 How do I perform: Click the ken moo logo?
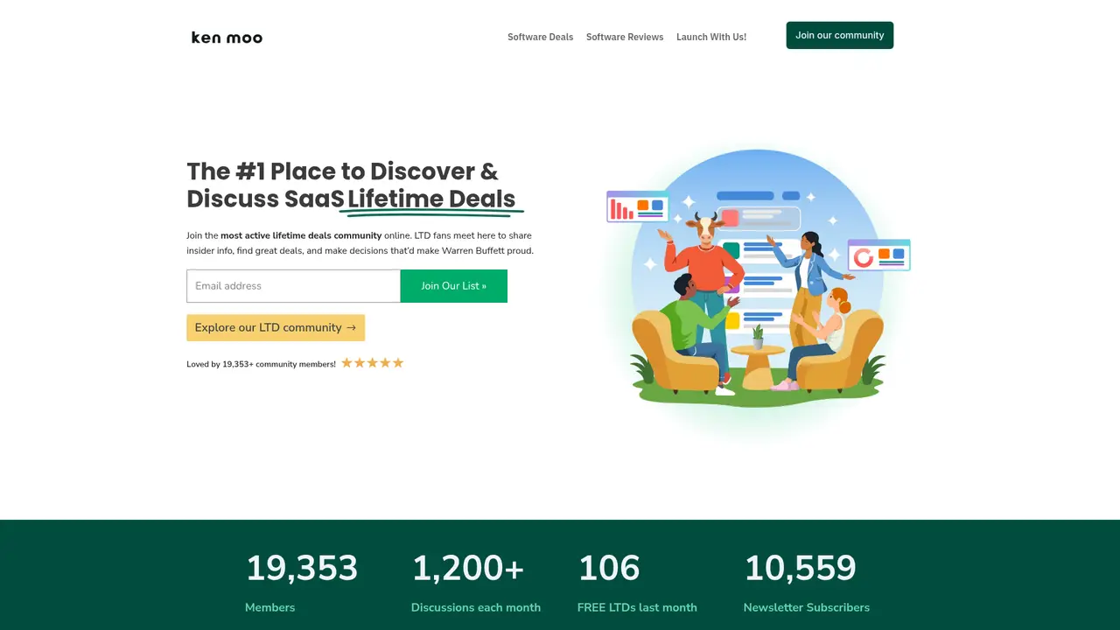pyautogui.click(x=227, y=37)
